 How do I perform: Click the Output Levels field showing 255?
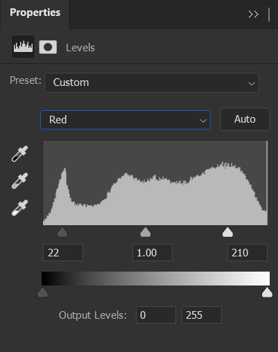tap(202, 315)
